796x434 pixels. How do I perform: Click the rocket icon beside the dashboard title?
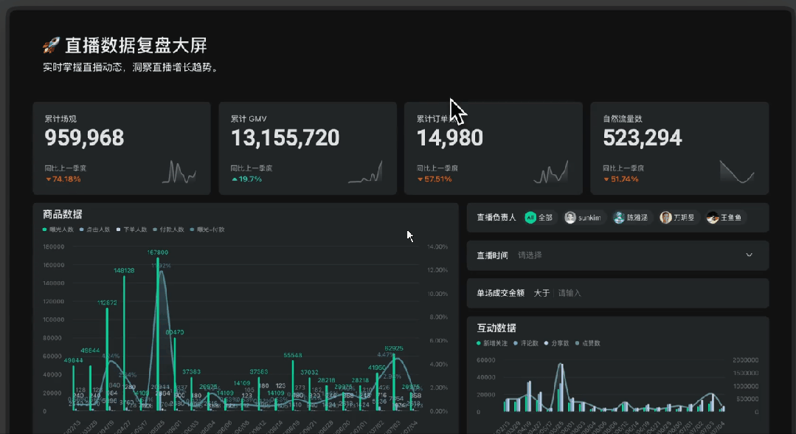[x=50, y=46]
